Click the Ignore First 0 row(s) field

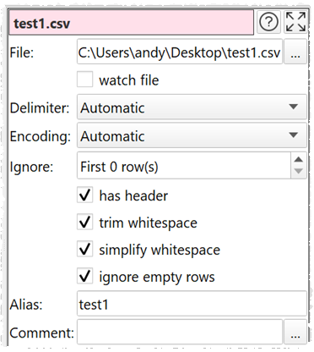[x=184, y=166]
